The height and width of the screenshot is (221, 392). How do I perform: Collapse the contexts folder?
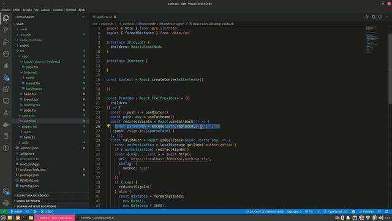(x=28, y=115)
